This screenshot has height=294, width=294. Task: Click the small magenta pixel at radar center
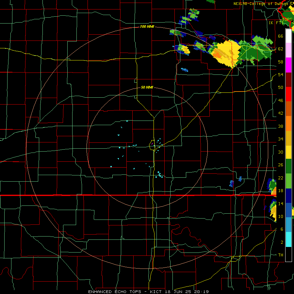[x=152, y=144]
